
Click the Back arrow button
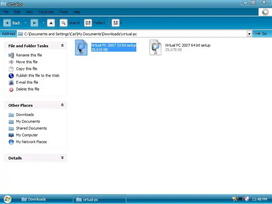click(x=7, y=23)
